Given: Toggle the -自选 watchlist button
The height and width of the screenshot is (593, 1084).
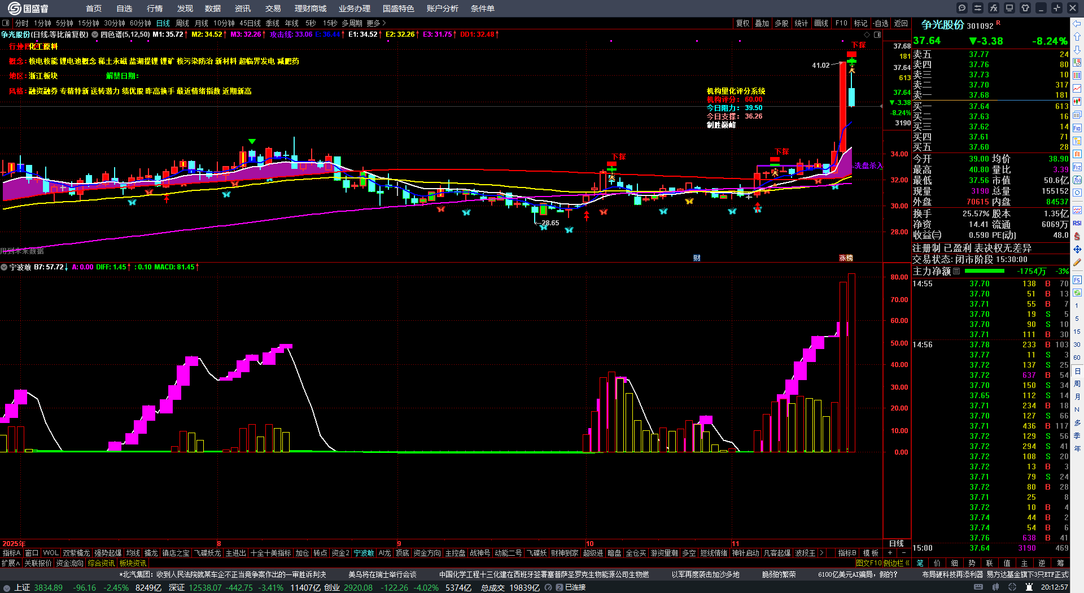Looking at the screenshot, I should (881, 23).
